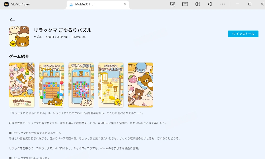265x159 pixels.
Task: Open the first screenshot with Rilakkuma logo
Action: [x=22, y=85]
